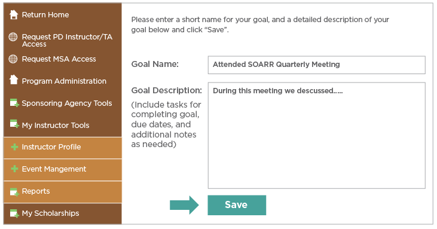Click the My Instructor Tools icon
Image resolution: width=437 pixels, height=229 pixels.
pos(14,124)
